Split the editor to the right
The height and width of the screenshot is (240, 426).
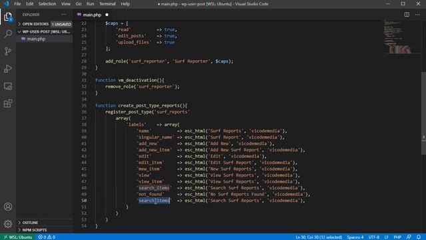pyautogui.click(x=407, y=15)
